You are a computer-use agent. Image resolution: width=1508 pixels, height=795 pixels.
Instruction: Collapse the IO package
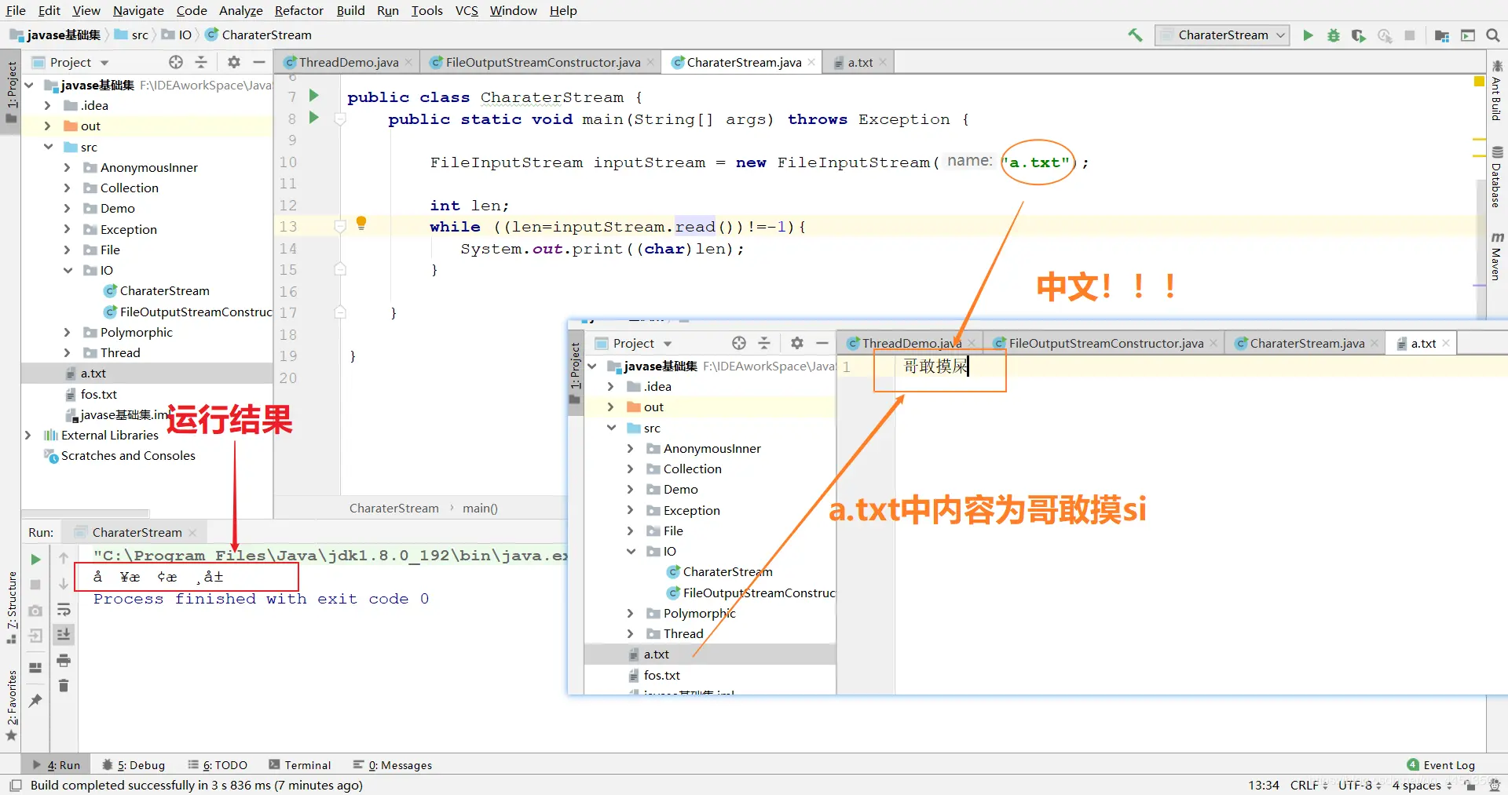click(68, 270)
